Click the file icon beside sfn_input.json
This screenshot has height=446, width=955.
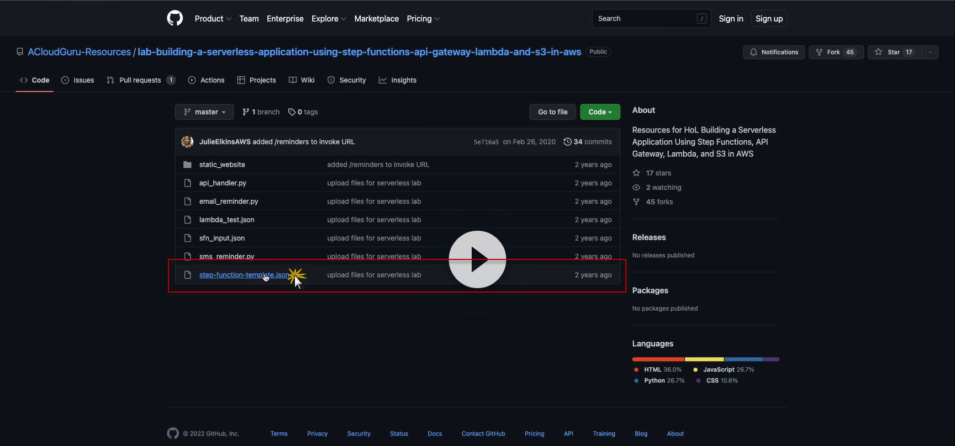coord(187,238)
